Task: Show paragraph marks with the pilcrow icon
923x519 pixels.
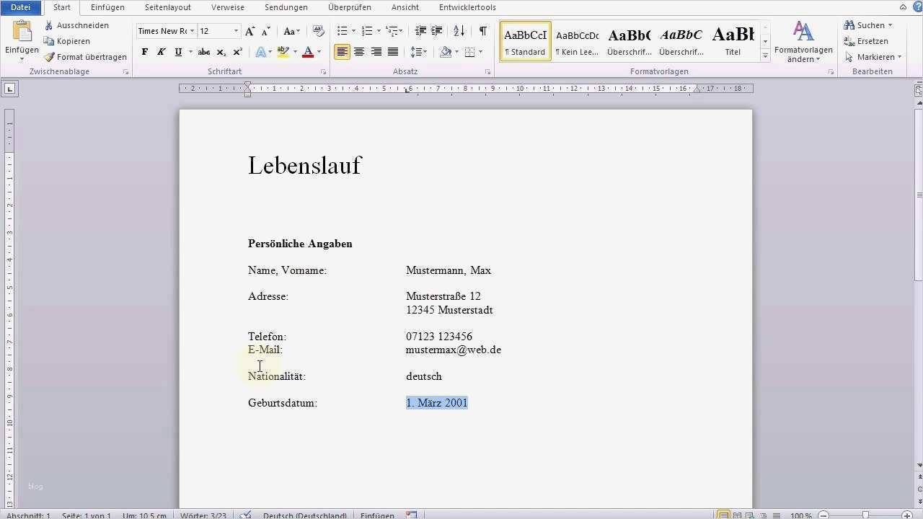Action: [x=482, y=31]
